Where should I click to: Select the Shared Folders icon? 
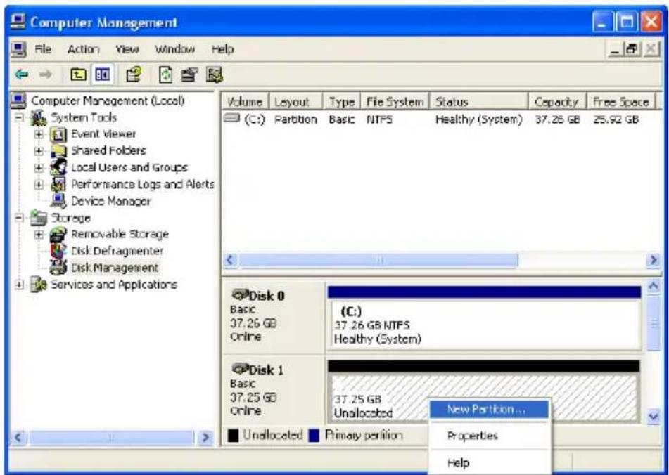pyautogui.click(x=58, y=151)
